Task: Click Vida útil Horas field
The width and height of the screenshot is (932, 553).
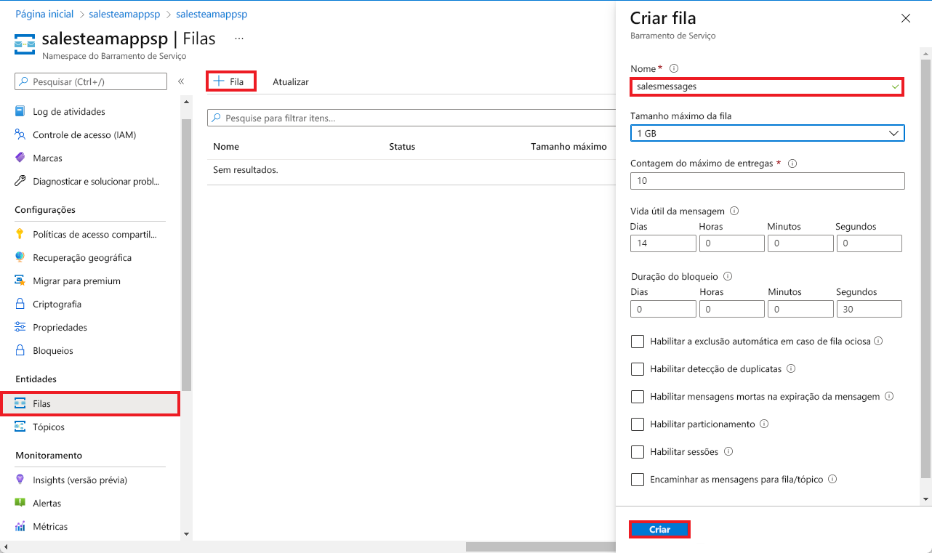Action: [731, 243]
